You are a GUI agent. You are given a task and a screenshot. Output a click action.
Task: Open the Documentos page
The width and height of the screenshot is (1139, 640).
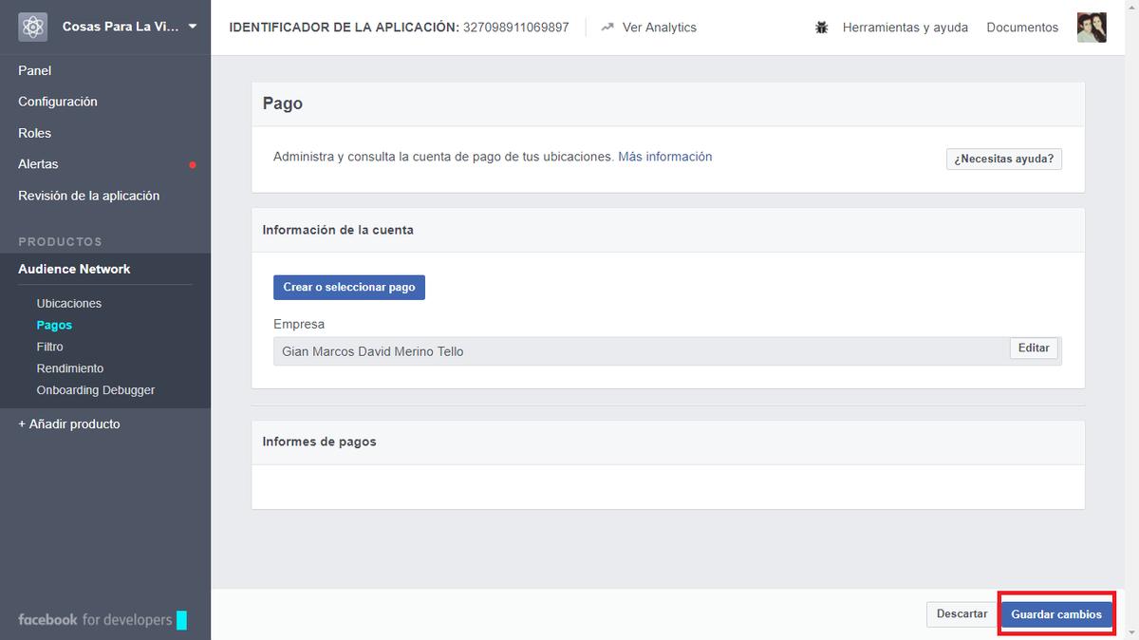1021,28
